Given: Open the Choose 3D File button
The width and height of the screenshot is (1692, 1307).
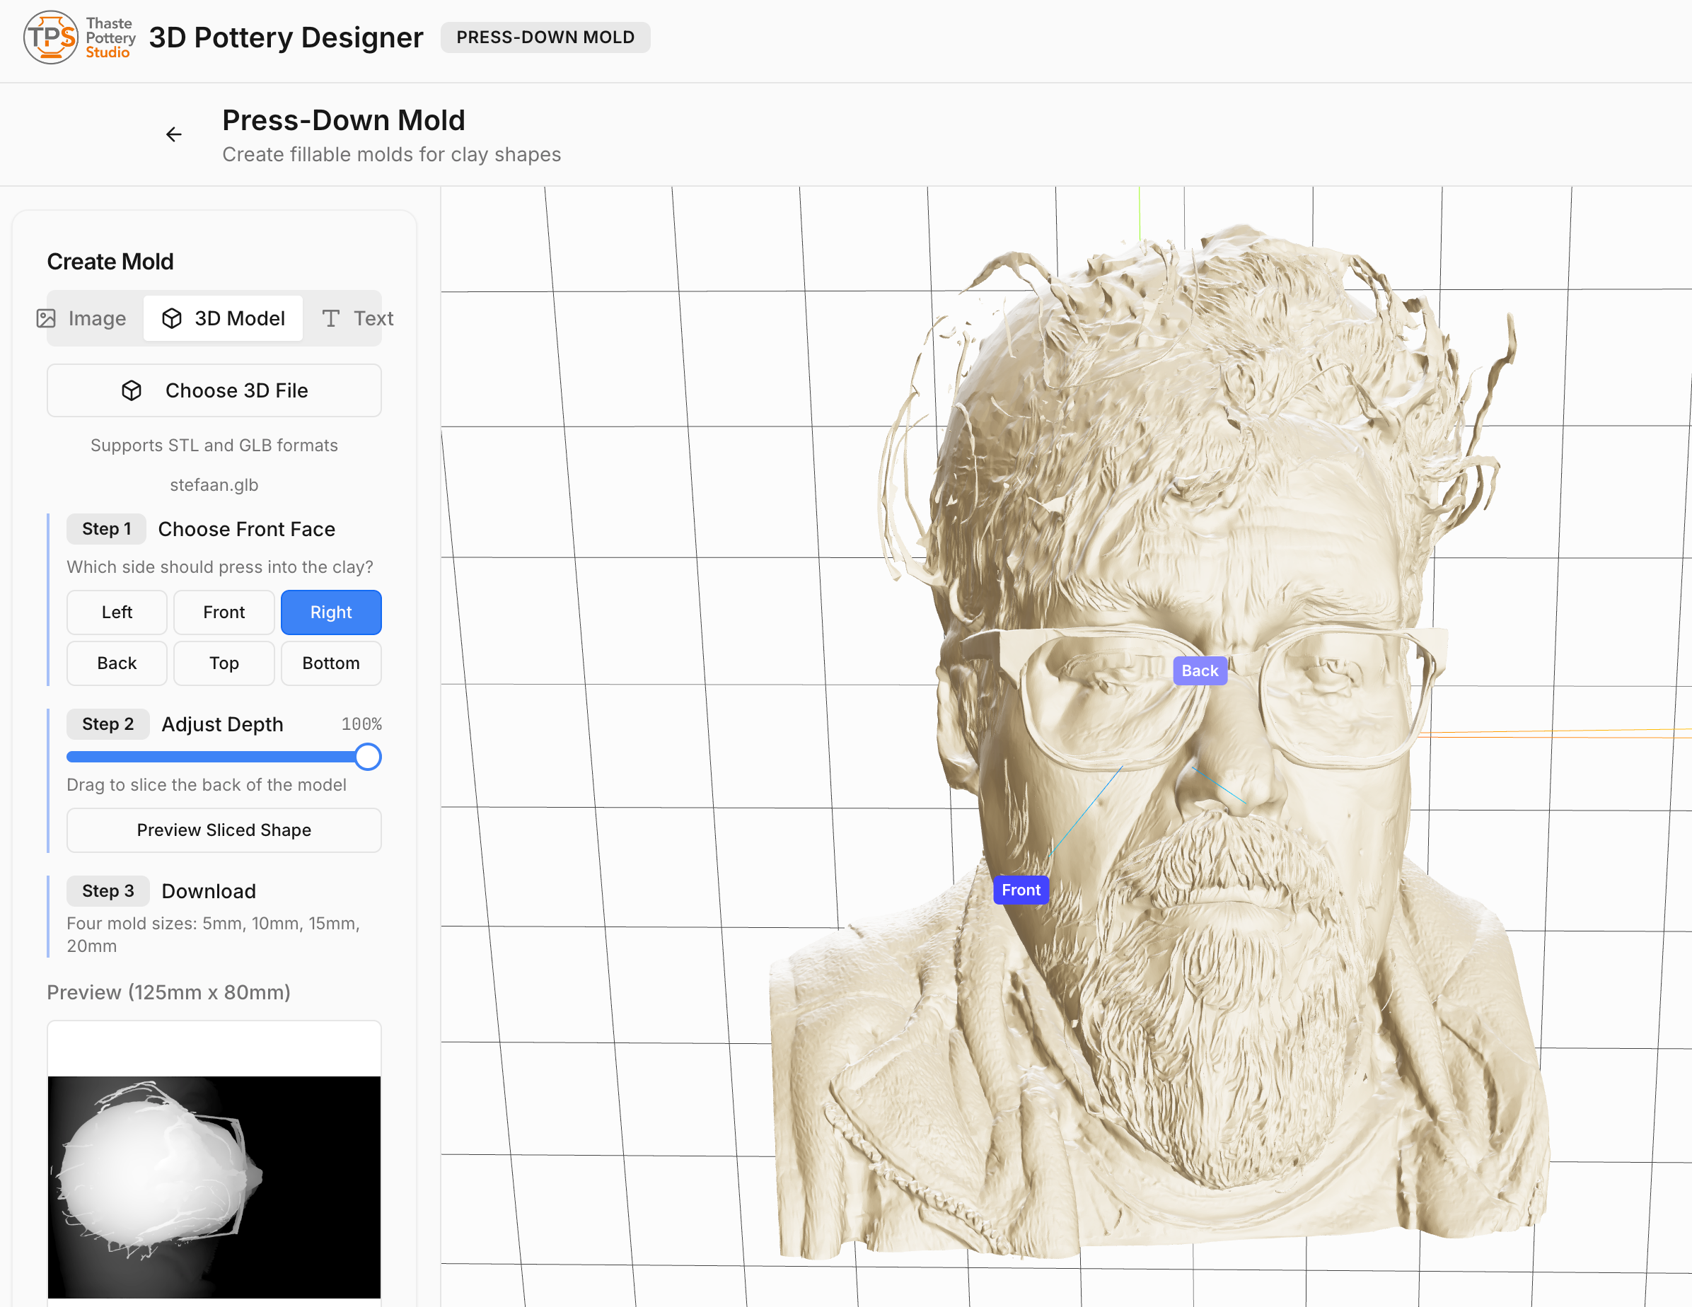Looking at the screenshot, I should [x=214, y=390].
